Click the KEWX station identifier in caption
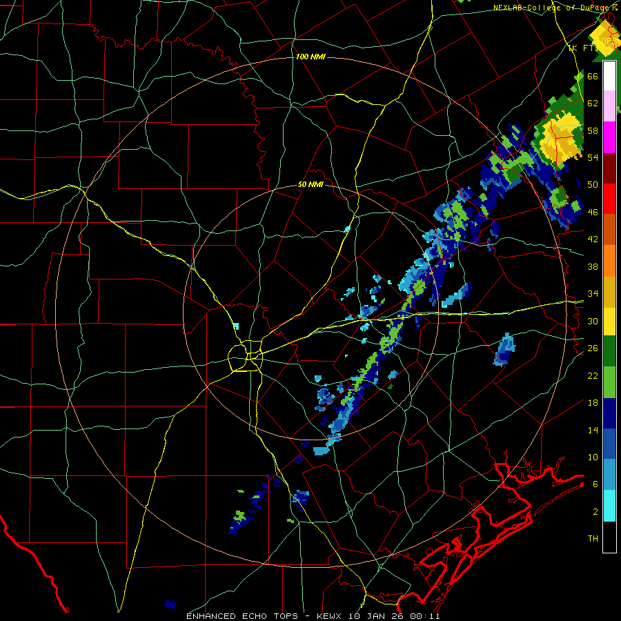The width and height of the screenshot is (621, 621). point(330,616)
